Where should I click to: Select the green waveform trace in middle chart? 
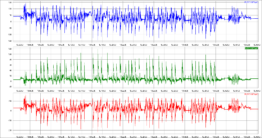point(136,68)
